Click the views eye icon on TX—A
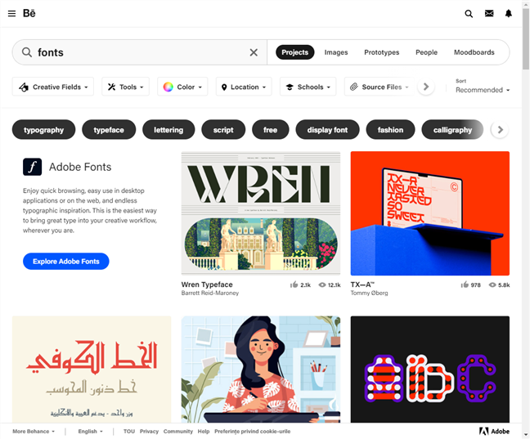This screenshot has height=439, width=530. click(x=493, y=284)
